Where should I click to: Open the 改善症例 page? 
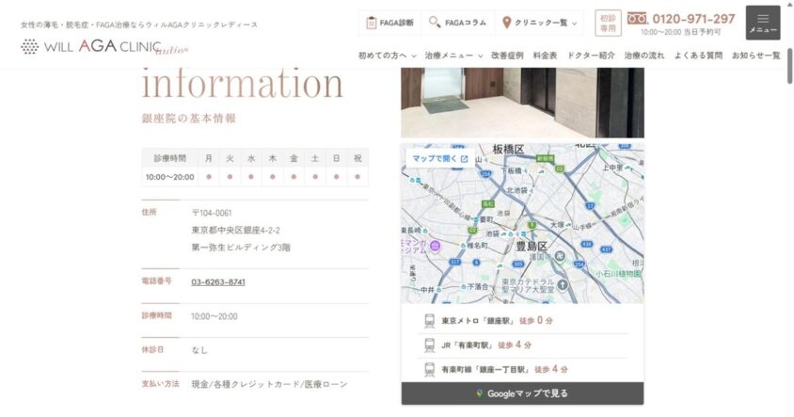(x=507, y=56)
